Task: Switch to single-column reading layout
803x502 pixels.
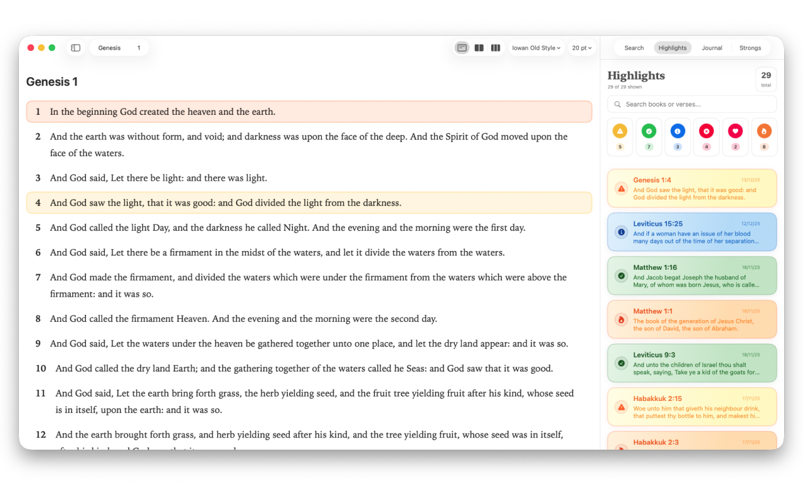Action: 462,48
